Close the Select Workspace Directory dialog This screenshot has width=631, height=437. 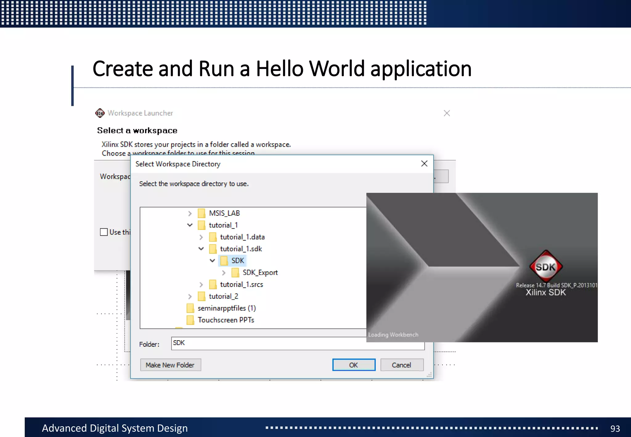[x=424, y=164]
